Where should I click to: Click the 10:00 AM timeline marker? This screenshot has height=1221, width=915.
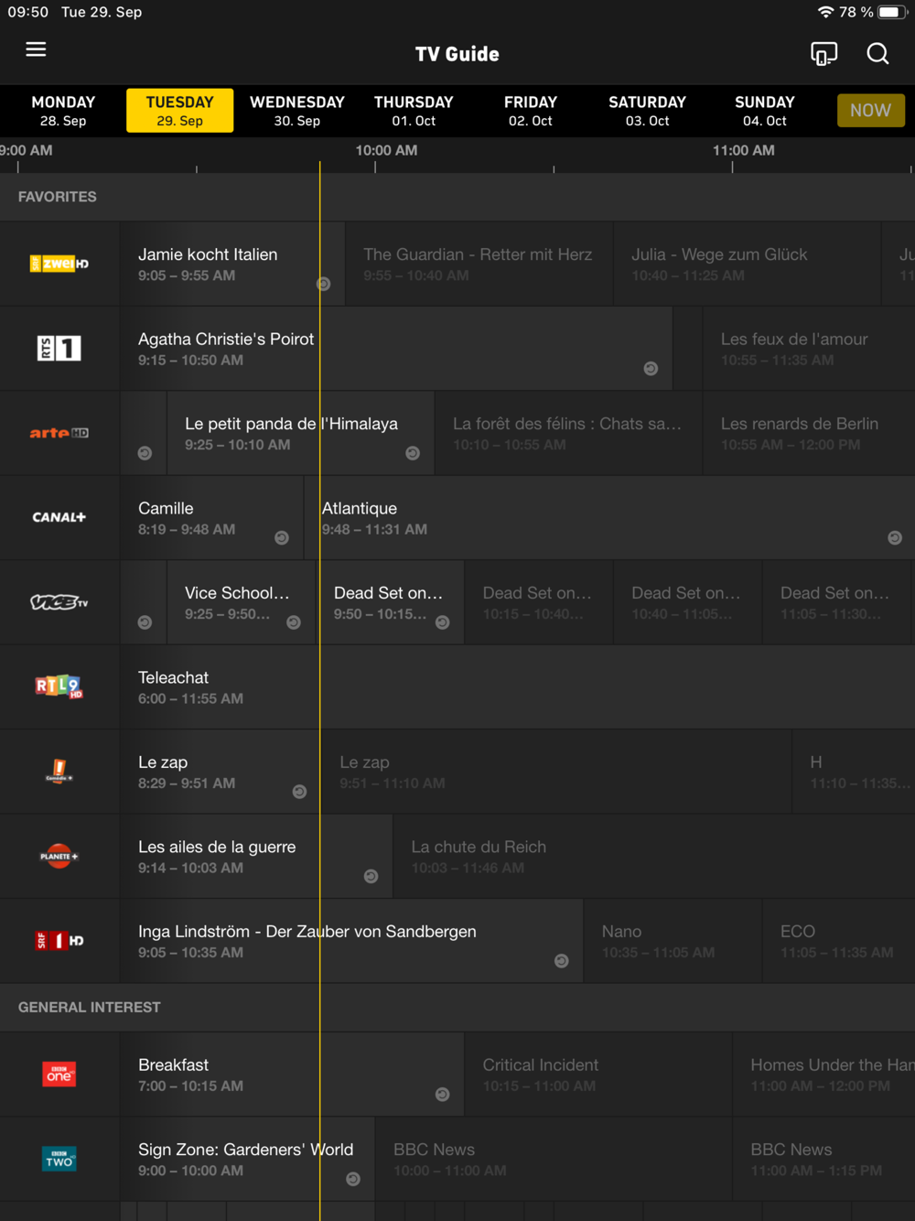point(386,150)
